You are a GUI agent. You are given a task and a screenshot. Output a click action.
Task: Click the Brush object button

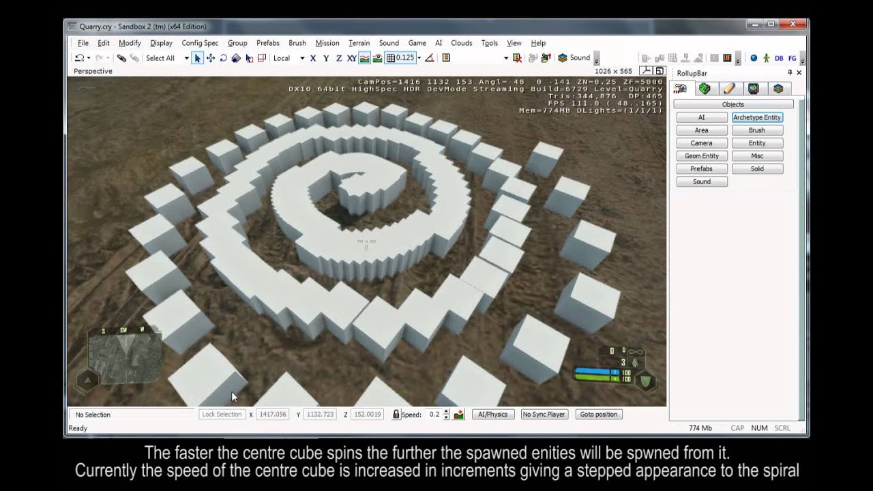click(x=757, y=130)
